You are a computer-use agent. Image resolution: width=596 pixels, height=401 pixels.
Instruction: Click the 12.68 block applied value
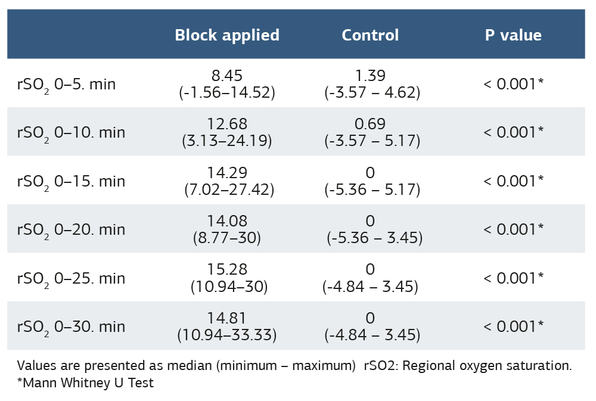[x=226, y=124]
